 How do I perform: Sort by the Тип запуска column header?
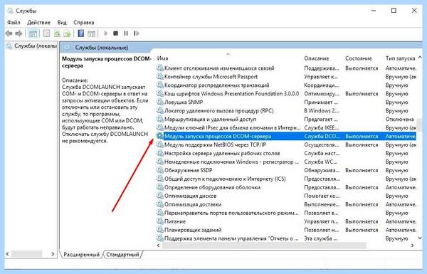tap(400, 58)
